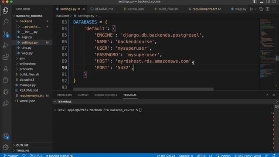The image size is (279, 157).
Task: Open Run and Debug view
Action: point(6,45)
